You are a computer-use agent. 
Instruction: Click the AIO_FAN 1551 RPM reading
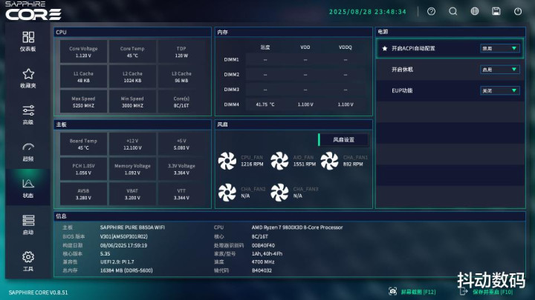pyautogui.click(x=305, y=164)
